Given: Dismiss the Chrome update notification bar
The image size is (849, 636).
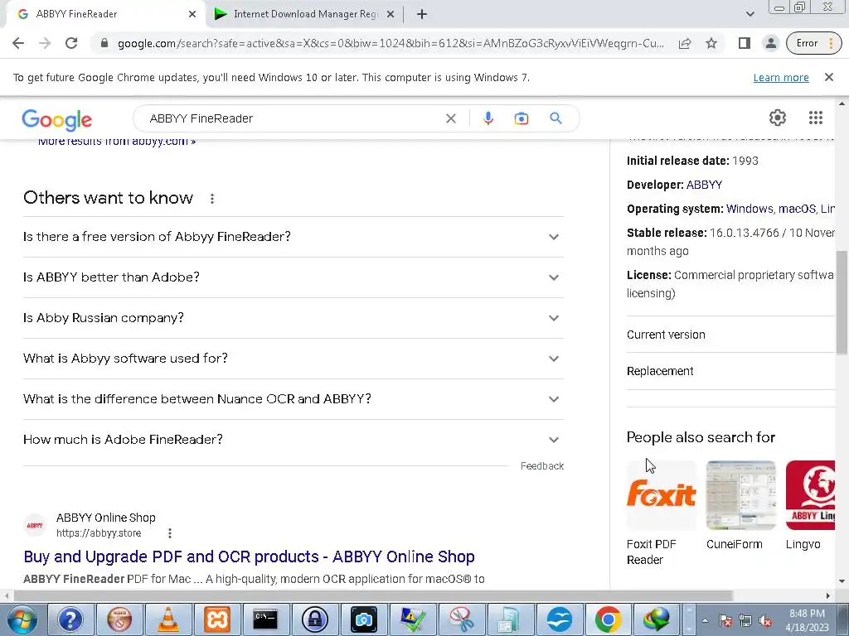Looking at the screenshot, I should [x=829, y=77].
